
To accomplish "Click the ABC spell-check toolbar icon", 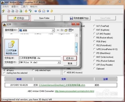I will [x=30, y=11].
